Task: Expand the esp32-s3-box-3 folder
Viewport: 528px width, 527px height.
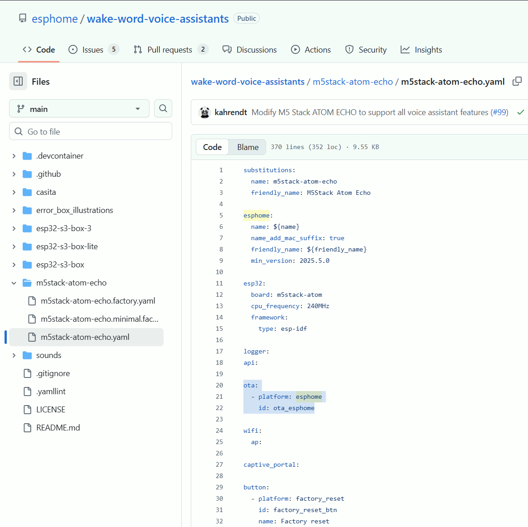Action: click(x=14, y=228)
